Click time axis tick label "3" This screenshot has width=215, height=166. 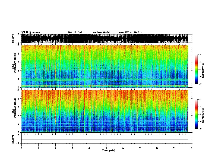(72, 148)
